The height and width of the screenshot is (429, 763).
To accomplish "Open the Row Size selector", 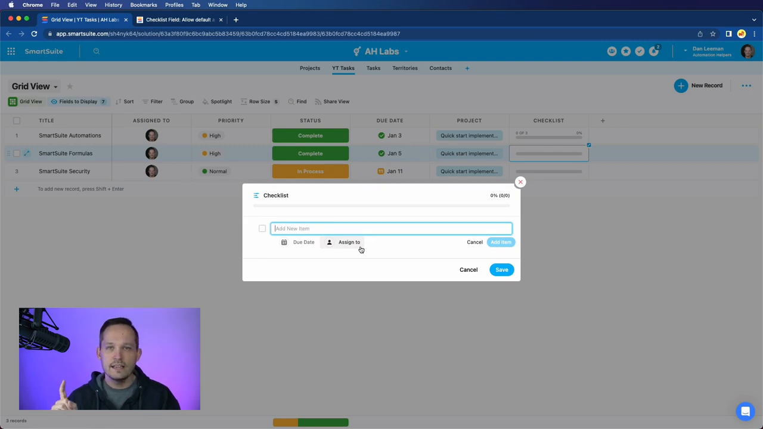I will point(259,101).
